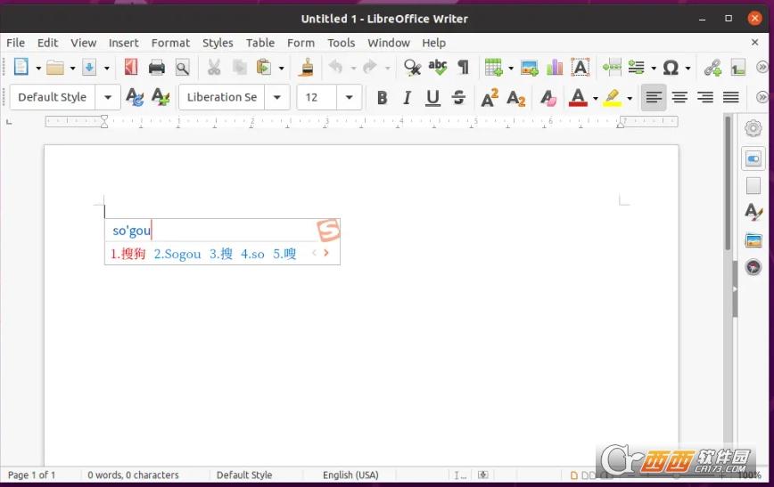Go to next candidate page arrow

click(x=325, y=253)
